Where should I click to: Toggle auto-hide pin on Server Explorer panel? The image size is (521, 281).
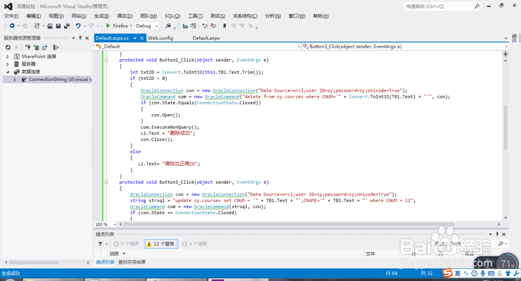point(80,38)
